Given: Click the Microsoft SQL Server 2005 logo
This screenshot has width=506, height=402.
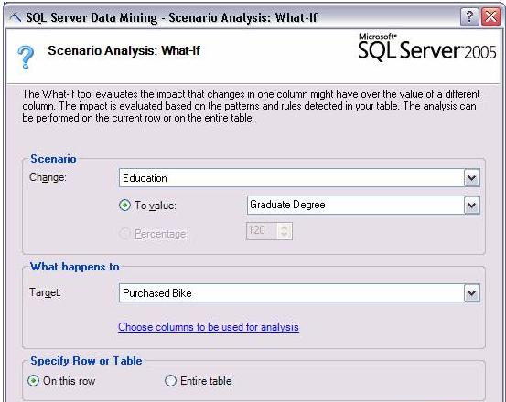Looking at the screenshot, I should pos(426,47).
